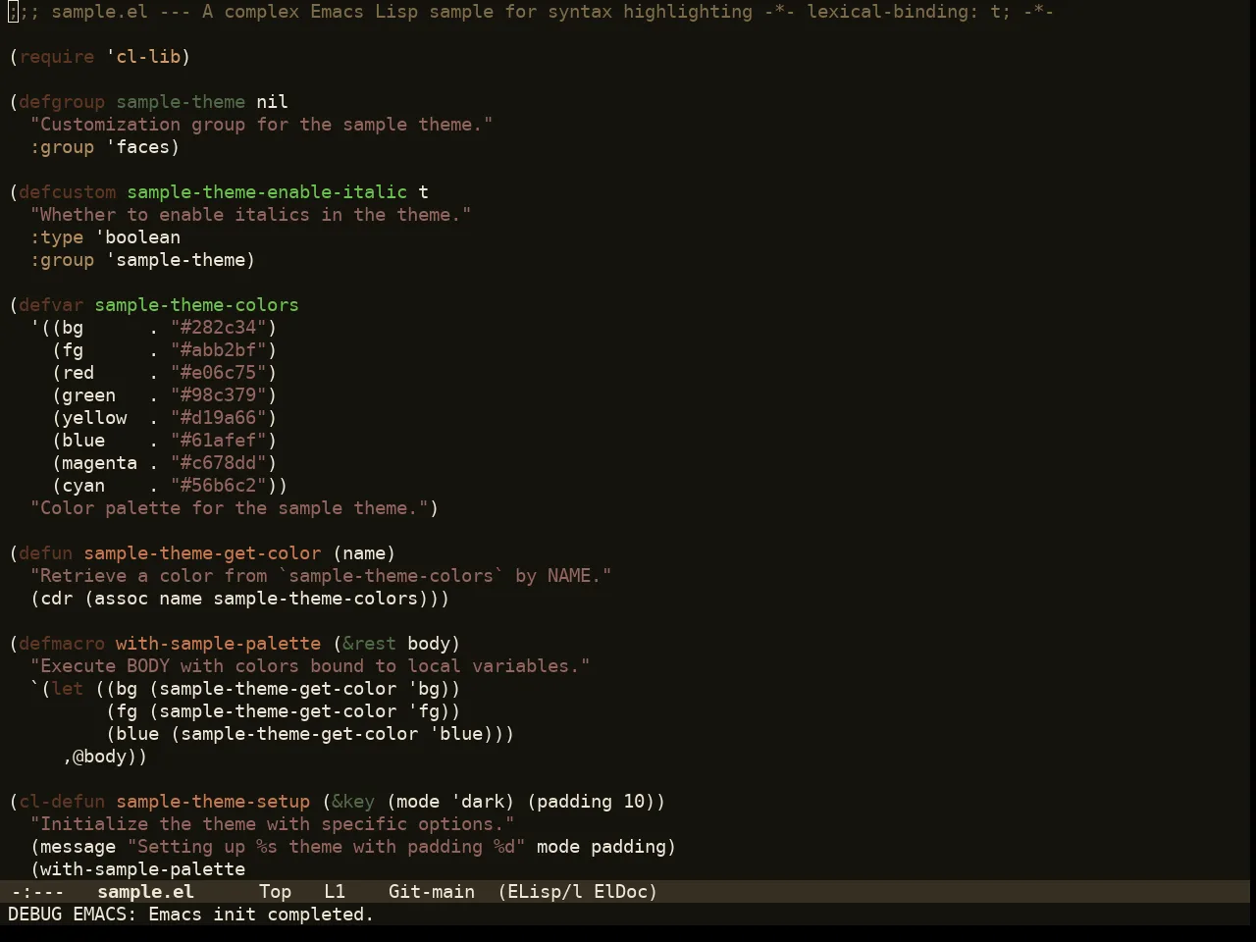Viewport: 1256px width, 942px height.
Task: Click the docstring "Initialize the theme with specific options."
Action: tap(273, 824)
